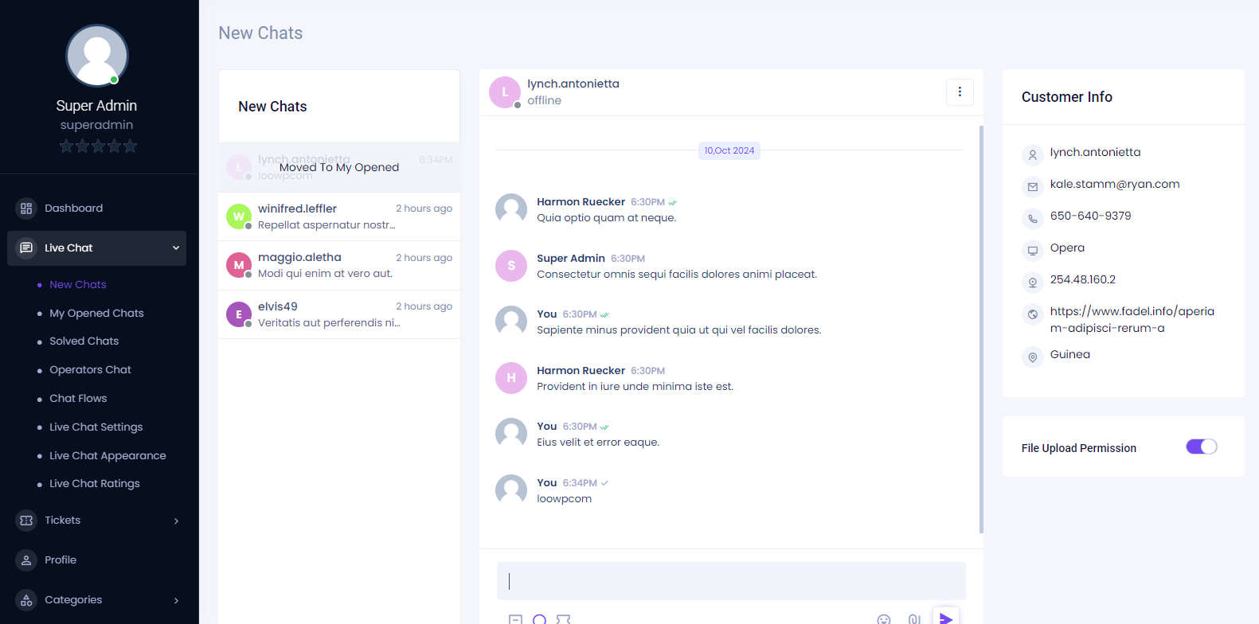Click the Categories sidebar icon
This screenshot has height=624, width=1259.
(x=26, y=600)
